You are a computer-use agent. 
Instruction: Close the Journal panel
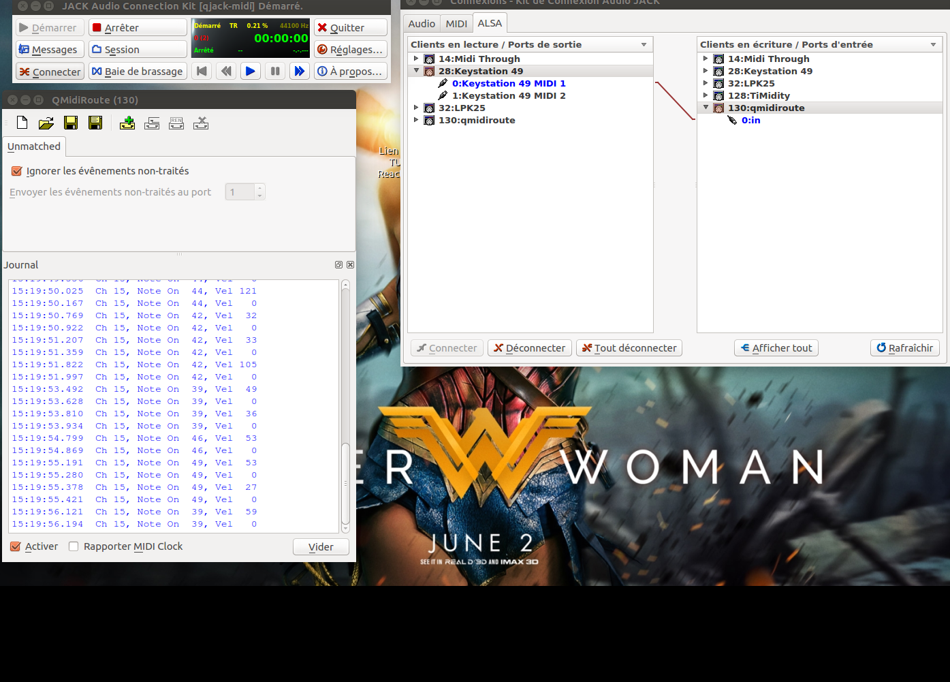pyautogui.click(x=350, y=264)
